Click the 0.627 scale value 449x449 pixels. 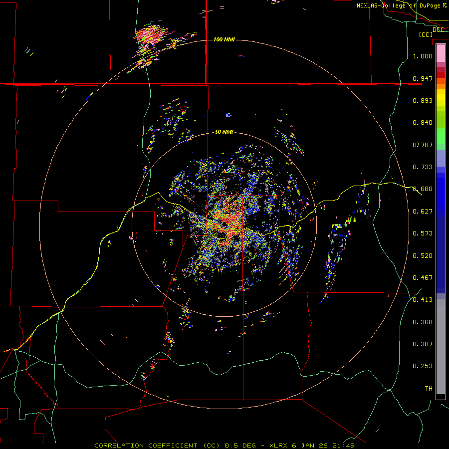tap(423, 212)
